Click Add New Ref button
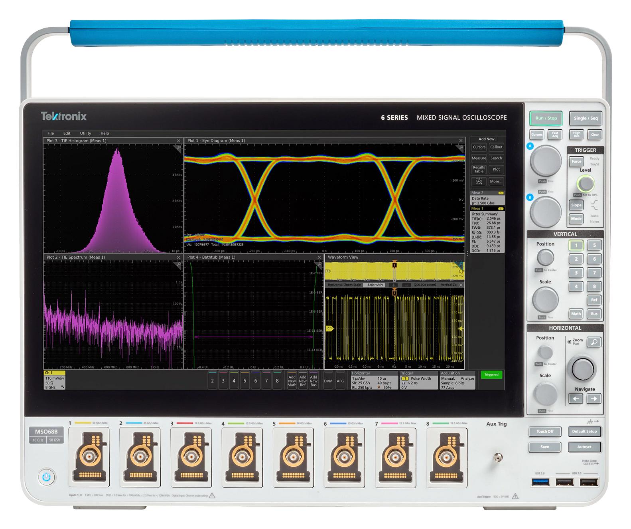The height and width of the screenshot is (529, 631). [x=303, y=381]
